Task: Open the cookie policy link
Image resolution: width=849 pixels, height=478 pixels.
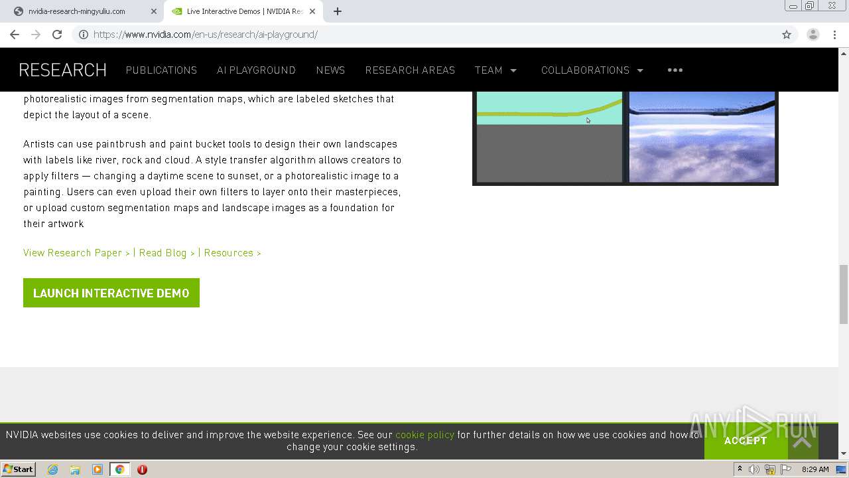Action: point(424,435)
